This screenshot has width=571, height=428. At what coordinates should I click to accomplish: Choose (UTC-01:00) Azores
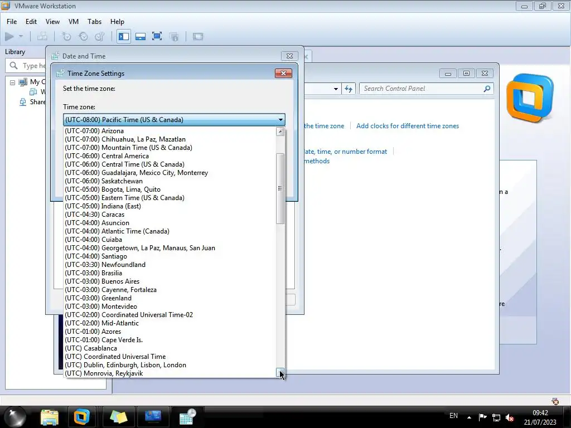coord(170,332)
